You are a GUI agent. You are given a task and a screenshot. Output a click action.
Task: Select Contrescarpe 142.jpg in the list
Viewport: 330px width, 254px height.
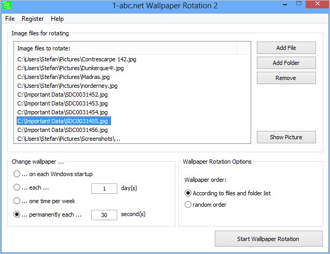tap(77, 60)
